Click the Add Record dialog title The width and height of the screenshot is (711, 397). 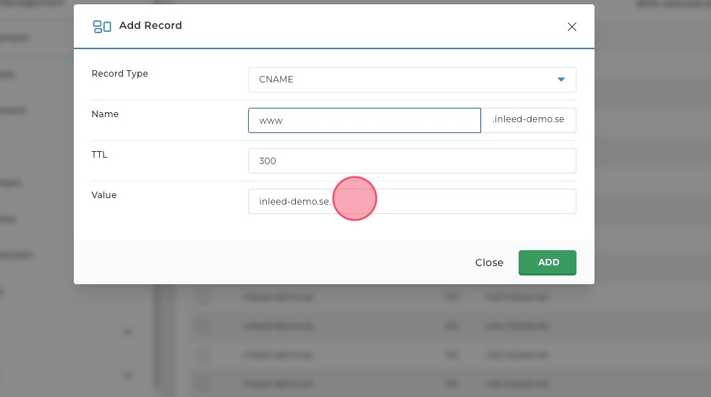coord(150,25)
